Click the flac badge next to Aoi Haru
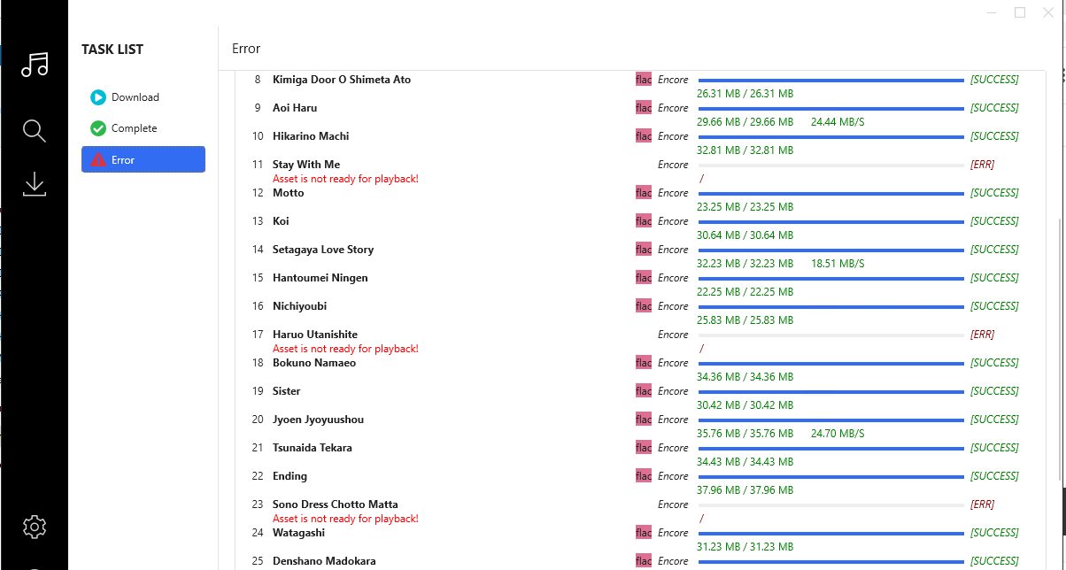This screenshot has height=570, width=1066. [x=643, y=107]
